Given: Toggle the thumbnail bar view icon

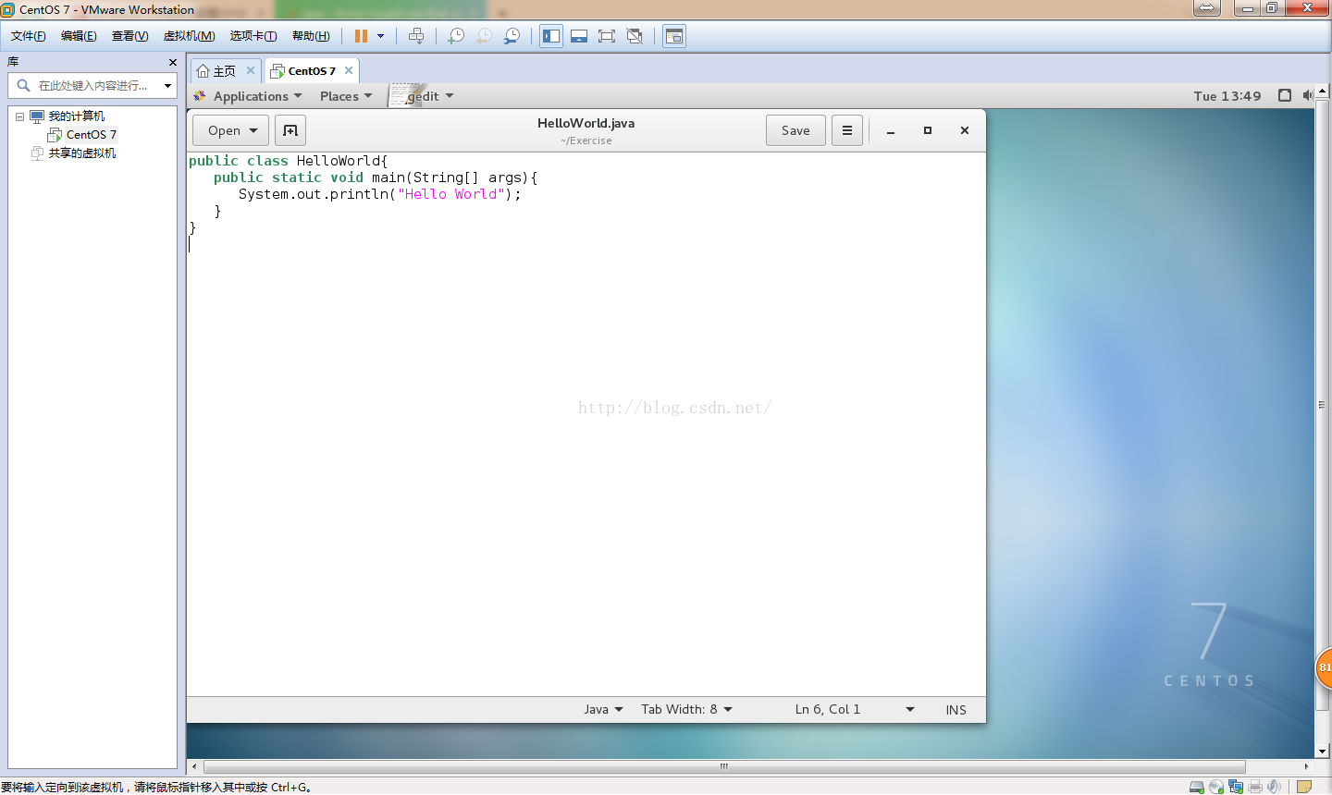Looking at the screenshot, I should pos(579,36).
